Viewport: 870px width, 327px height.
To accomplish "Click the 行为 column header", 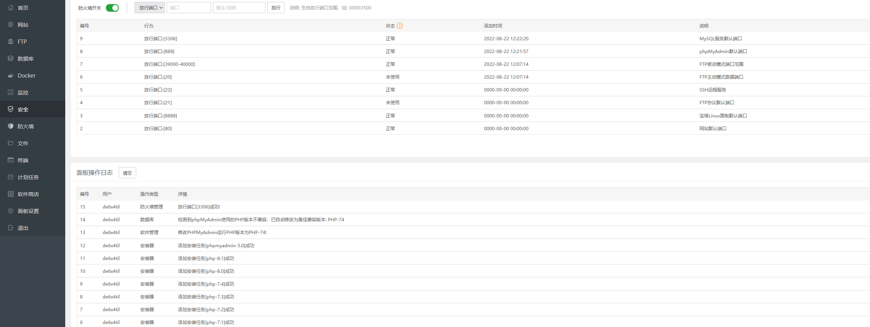I will pos(149,26).
